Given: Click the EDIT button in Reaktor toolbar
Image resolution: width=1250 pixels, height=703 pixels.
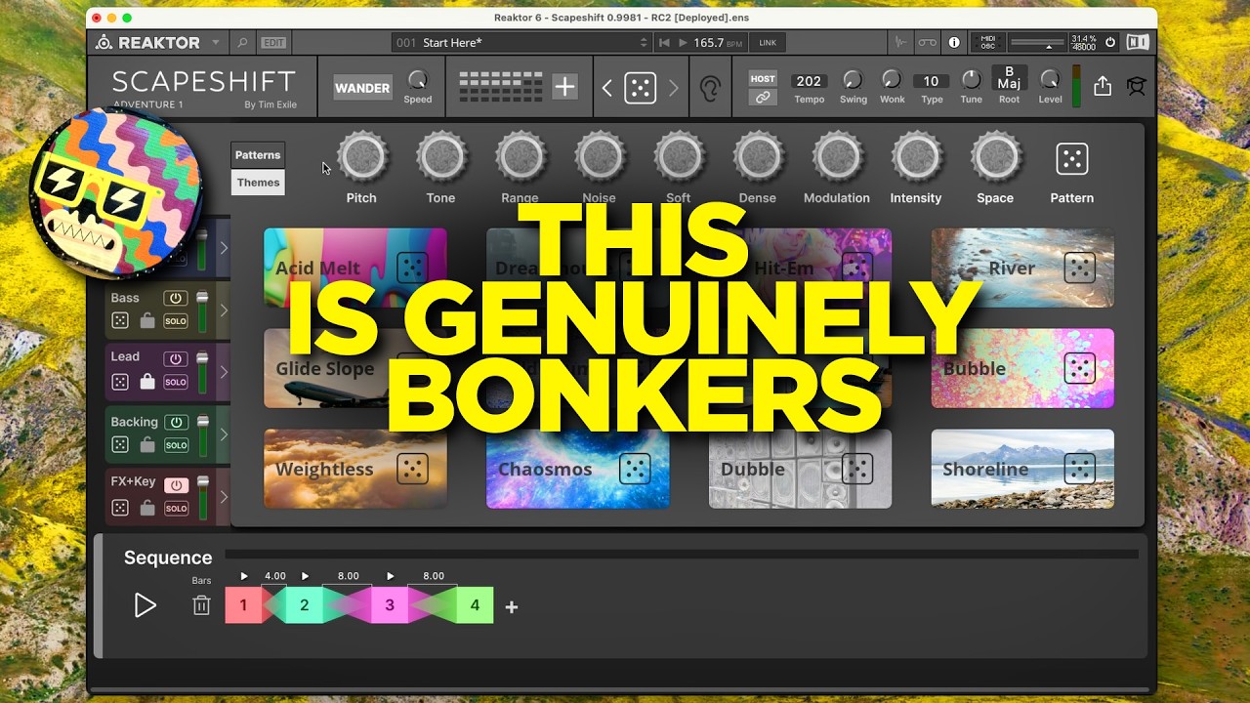Looking at the screenshot, I should pyautogui.click(x=273, y=43).
